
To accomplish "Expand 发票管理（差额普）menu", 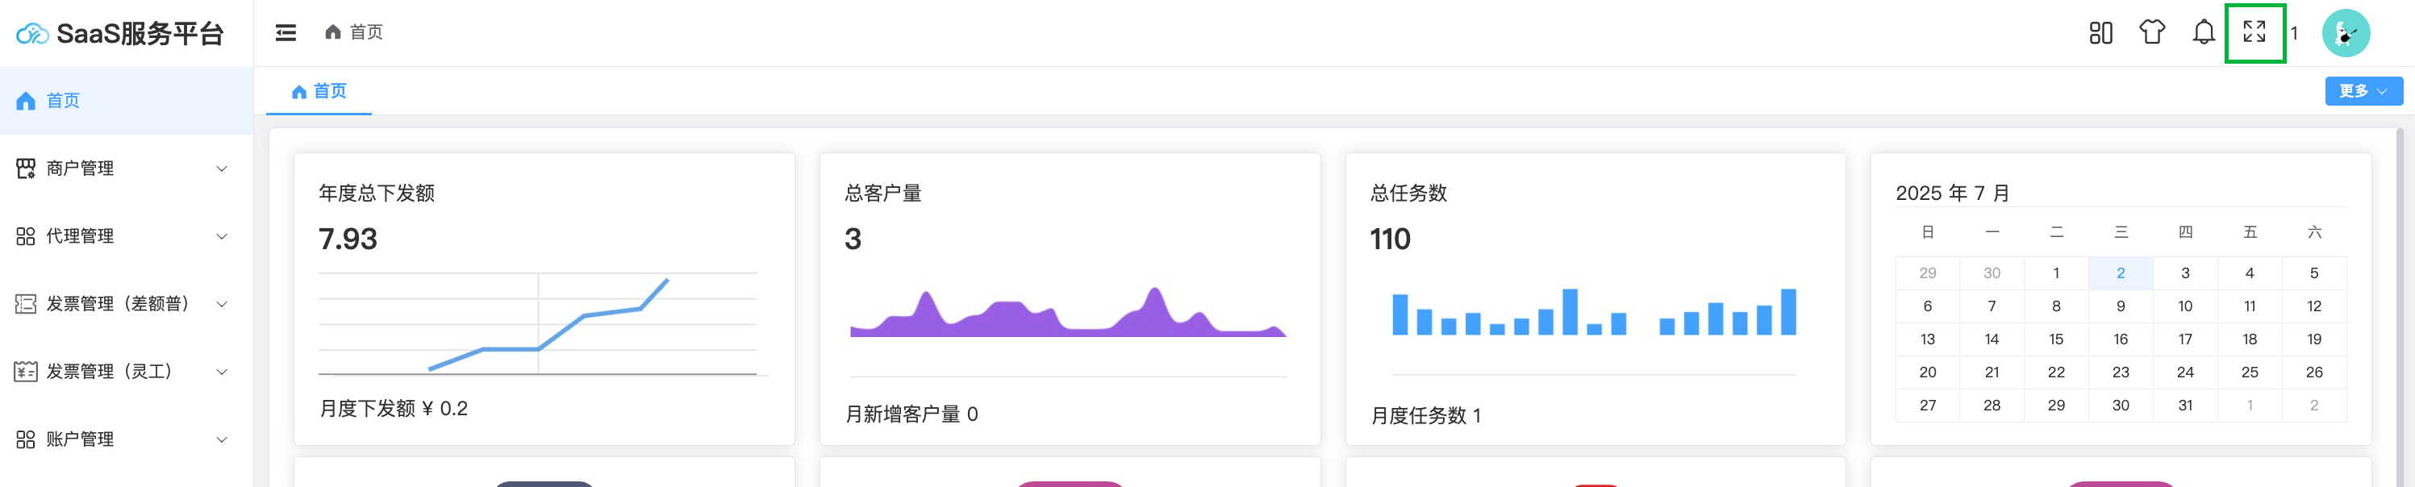I will click(122, 303).
